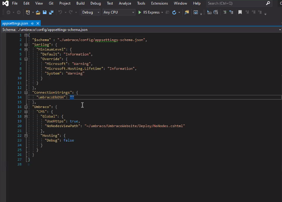This screenshot has height=202, width=282.
Task: Click the search magnifier icon
Action: tap(268, 3)
